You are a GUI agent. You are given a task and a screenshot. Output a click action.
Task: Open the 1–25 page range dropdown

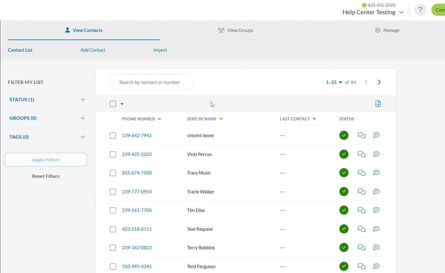(334, 82)
